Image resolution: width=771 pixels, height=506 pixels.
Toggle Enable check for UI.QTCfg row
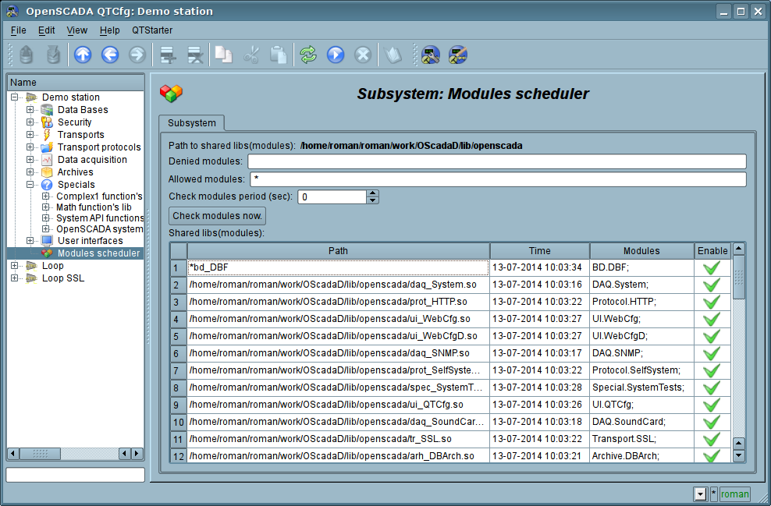712,405
